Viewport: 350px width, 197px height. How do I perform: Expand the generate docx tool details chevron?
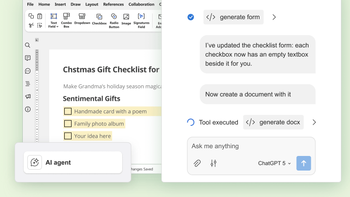[x=314, y=122]
